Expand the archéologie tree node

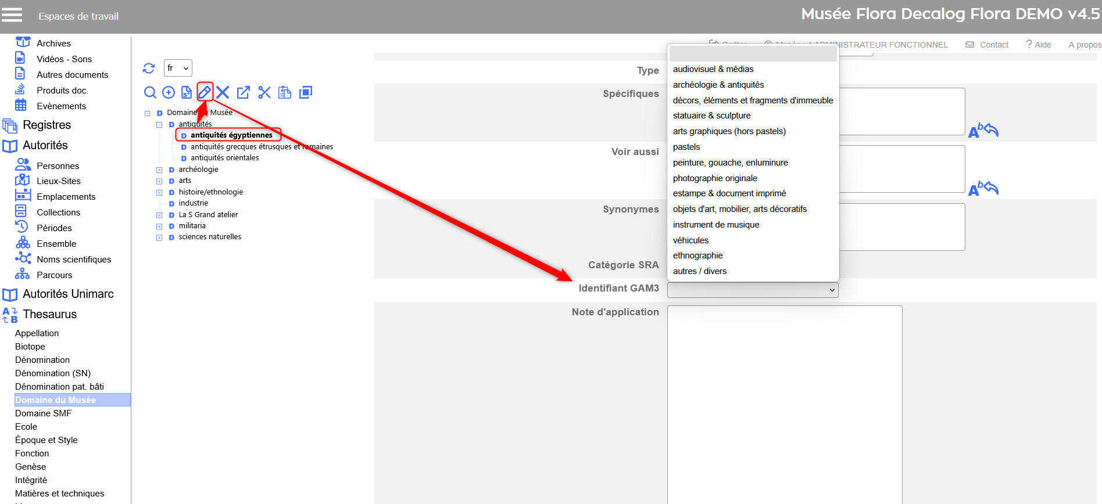(159, 170)
